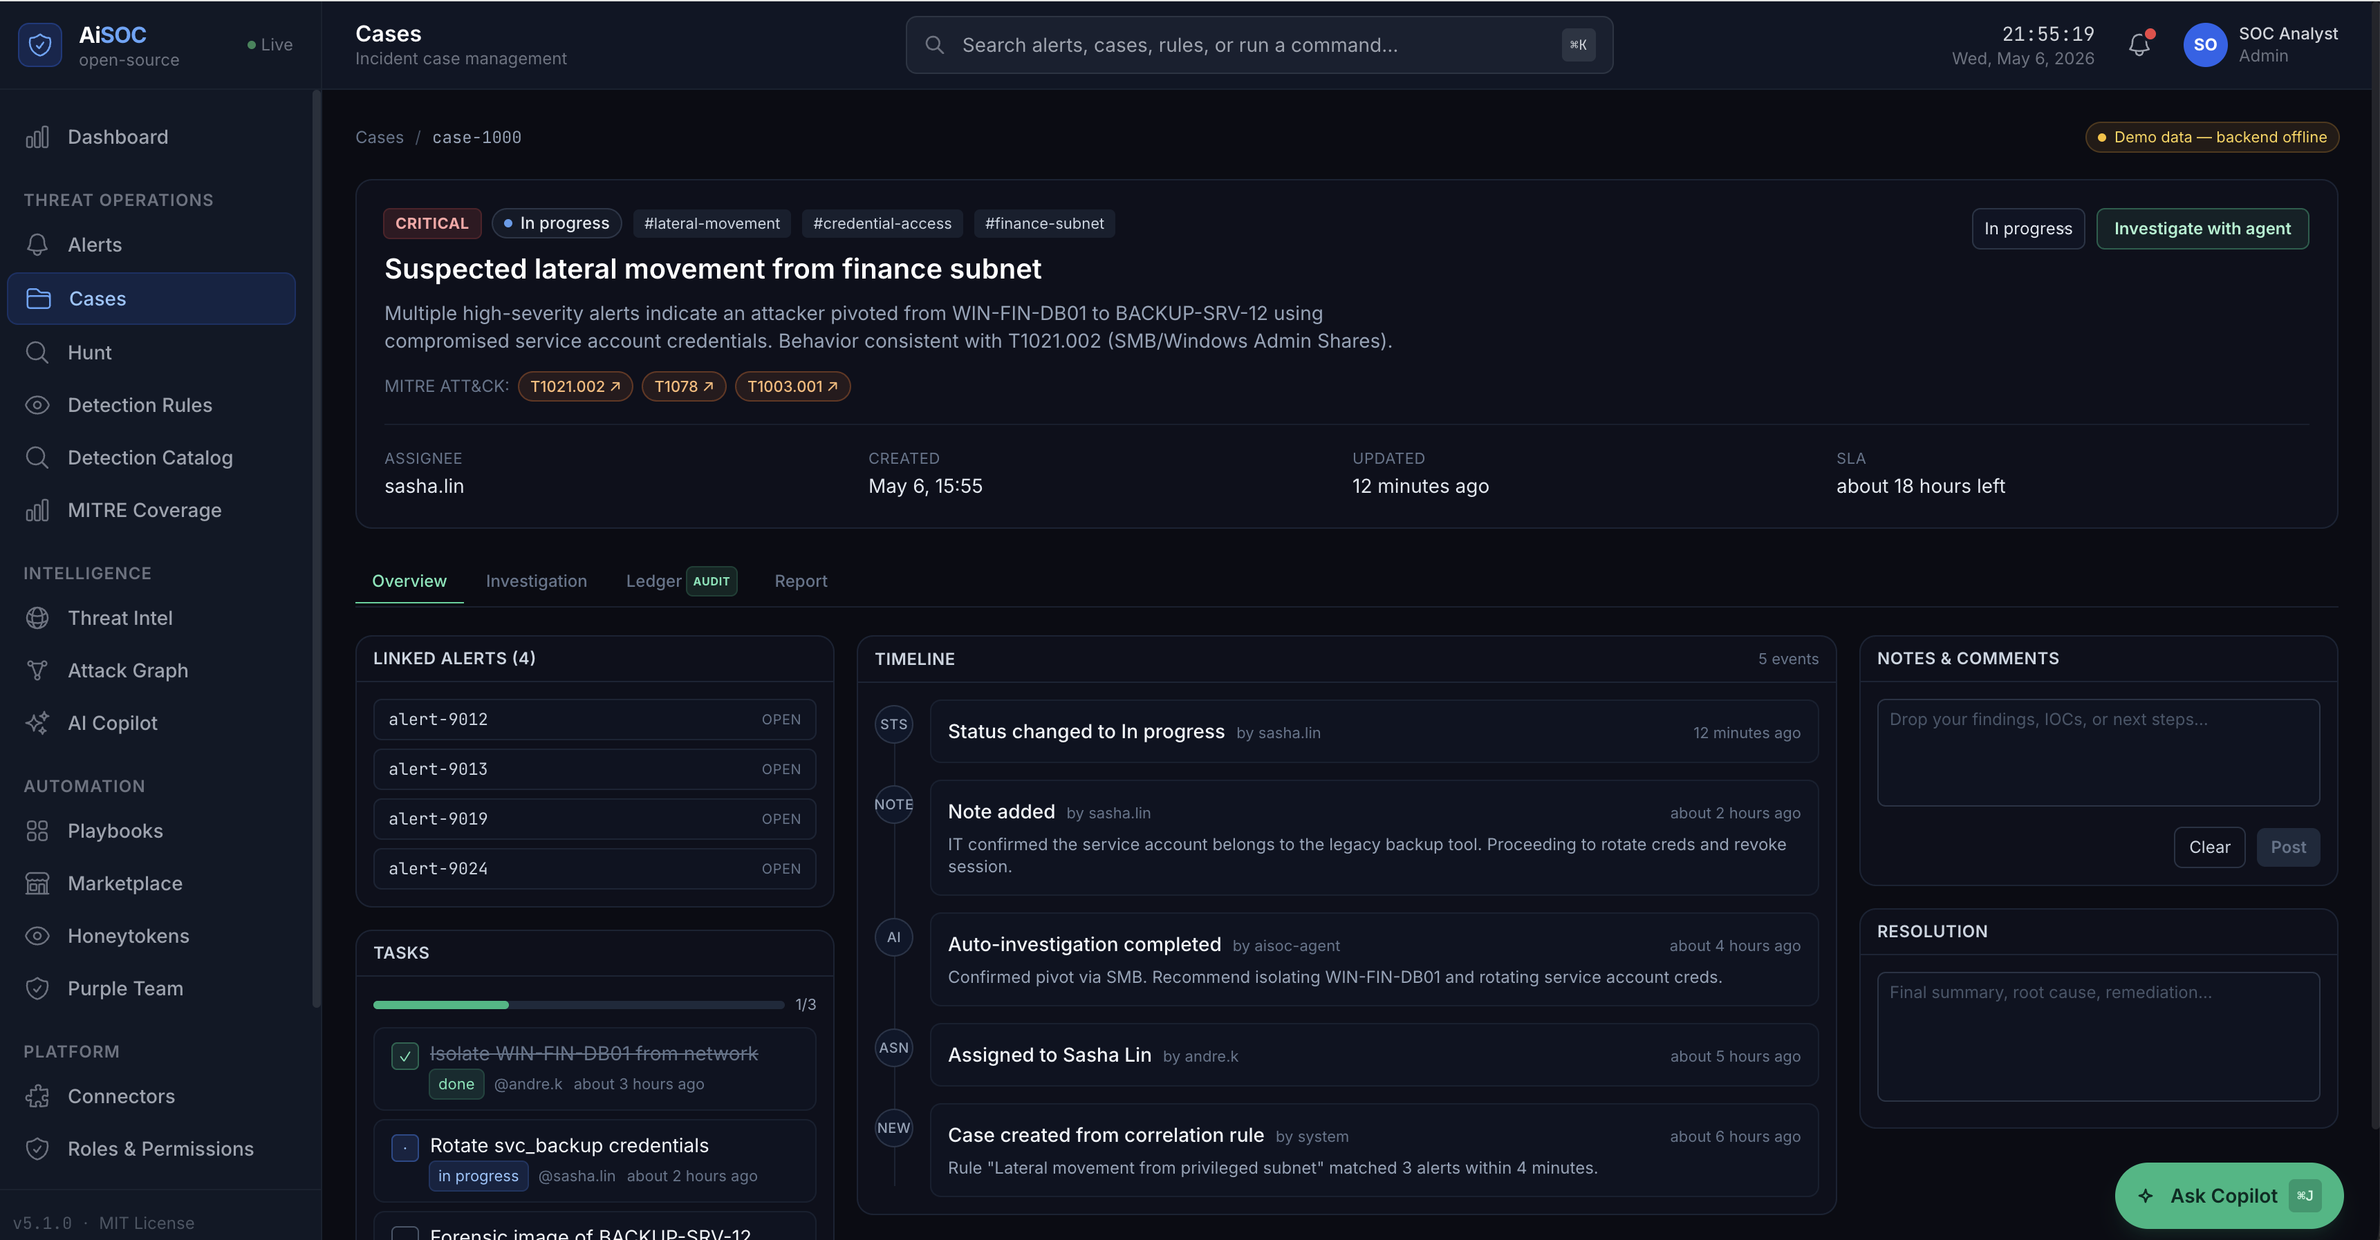Click the Detection Catalog search icon
The height and width of the screenshot is (1240, 2380).
(x=37, y=458)
